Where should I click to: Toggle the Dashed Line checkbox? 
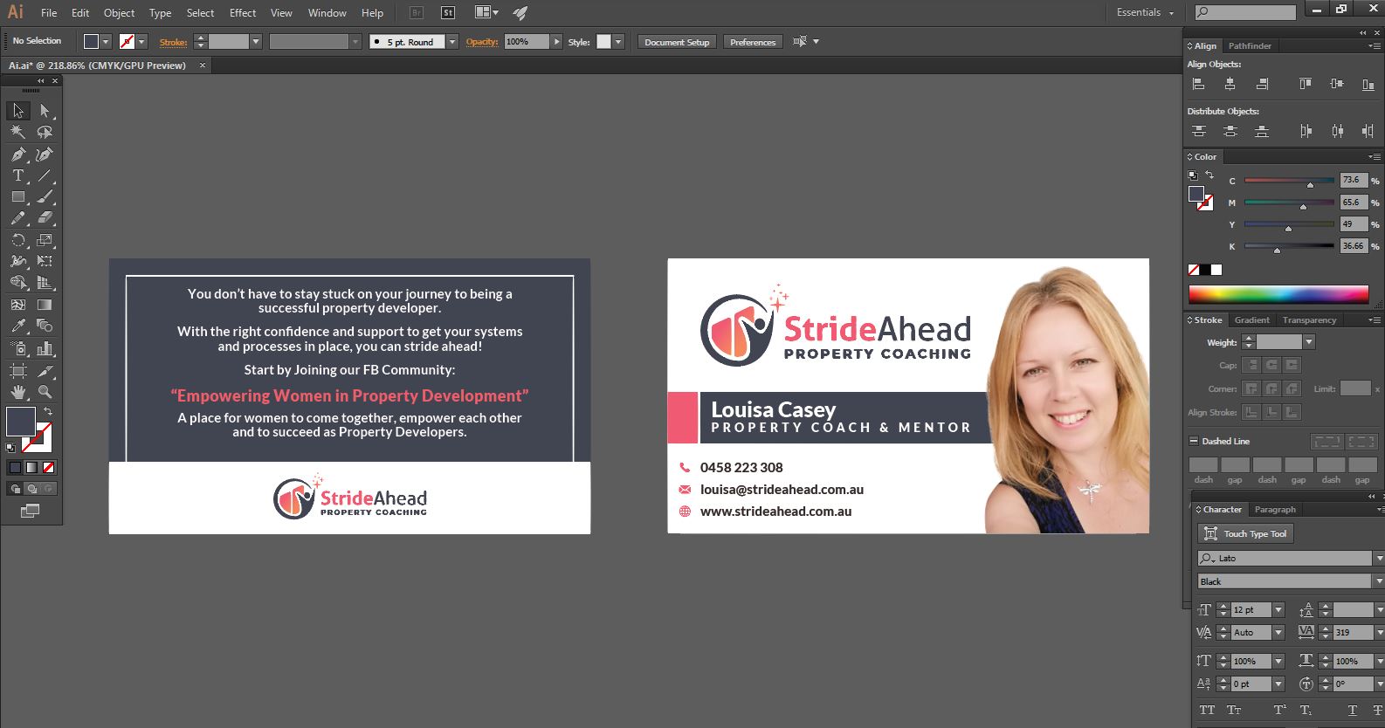(x=1194, y=441)
